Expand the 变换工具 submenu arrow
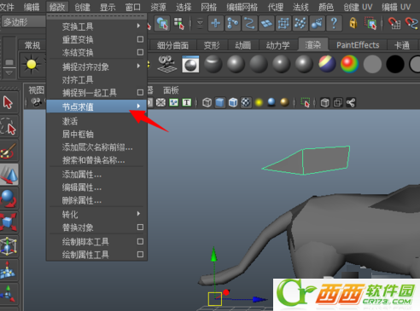 tap(138, 26)
